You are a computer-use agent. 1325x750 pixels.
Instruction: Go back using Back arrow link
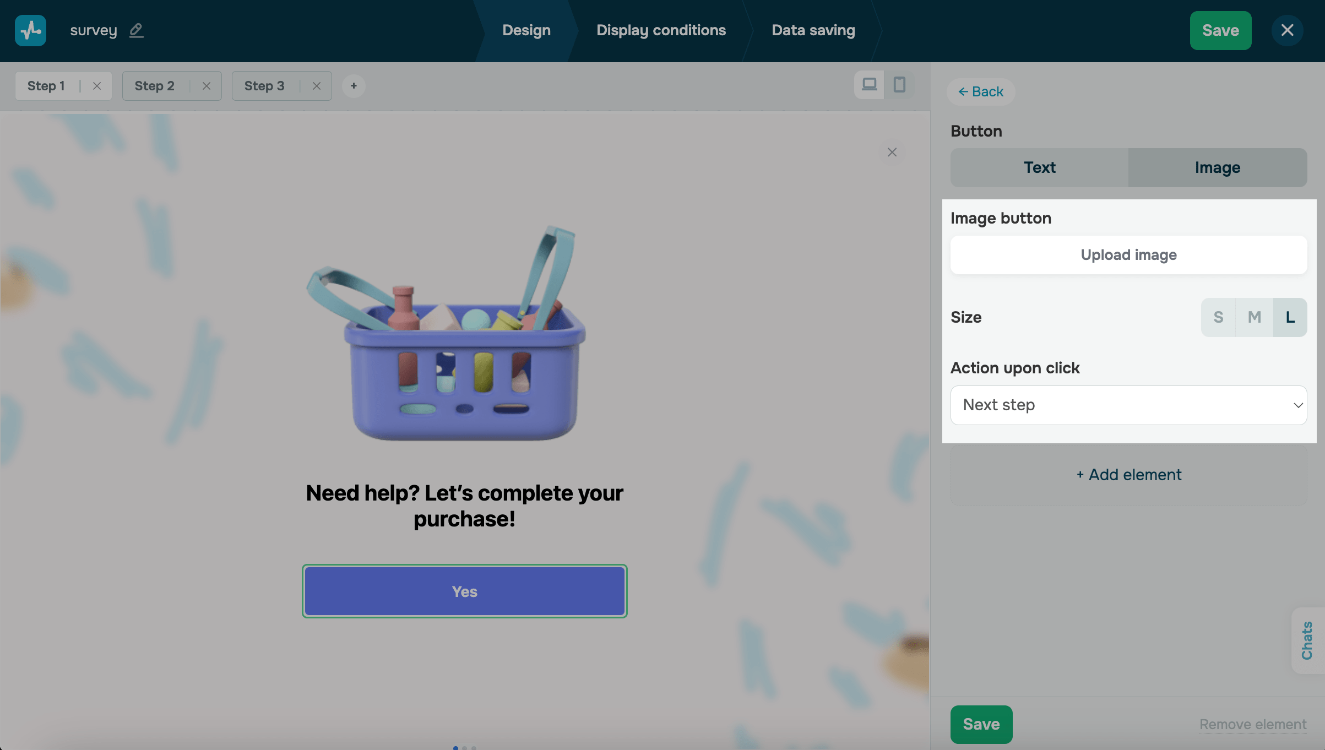tap(981, 91)
